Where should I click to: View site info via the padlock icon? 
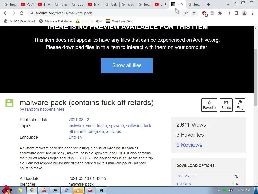point(32,13)
